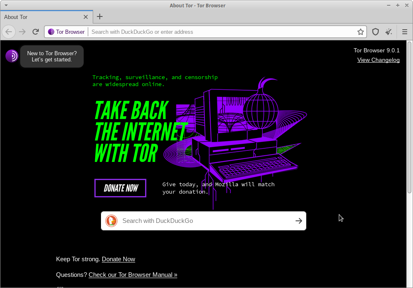Minimize the Tor Browser window
413x288 pixels.
tap(389, 5)
